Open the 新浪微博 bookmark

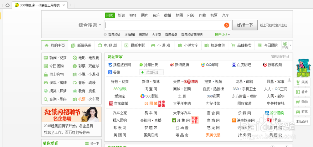179,65
